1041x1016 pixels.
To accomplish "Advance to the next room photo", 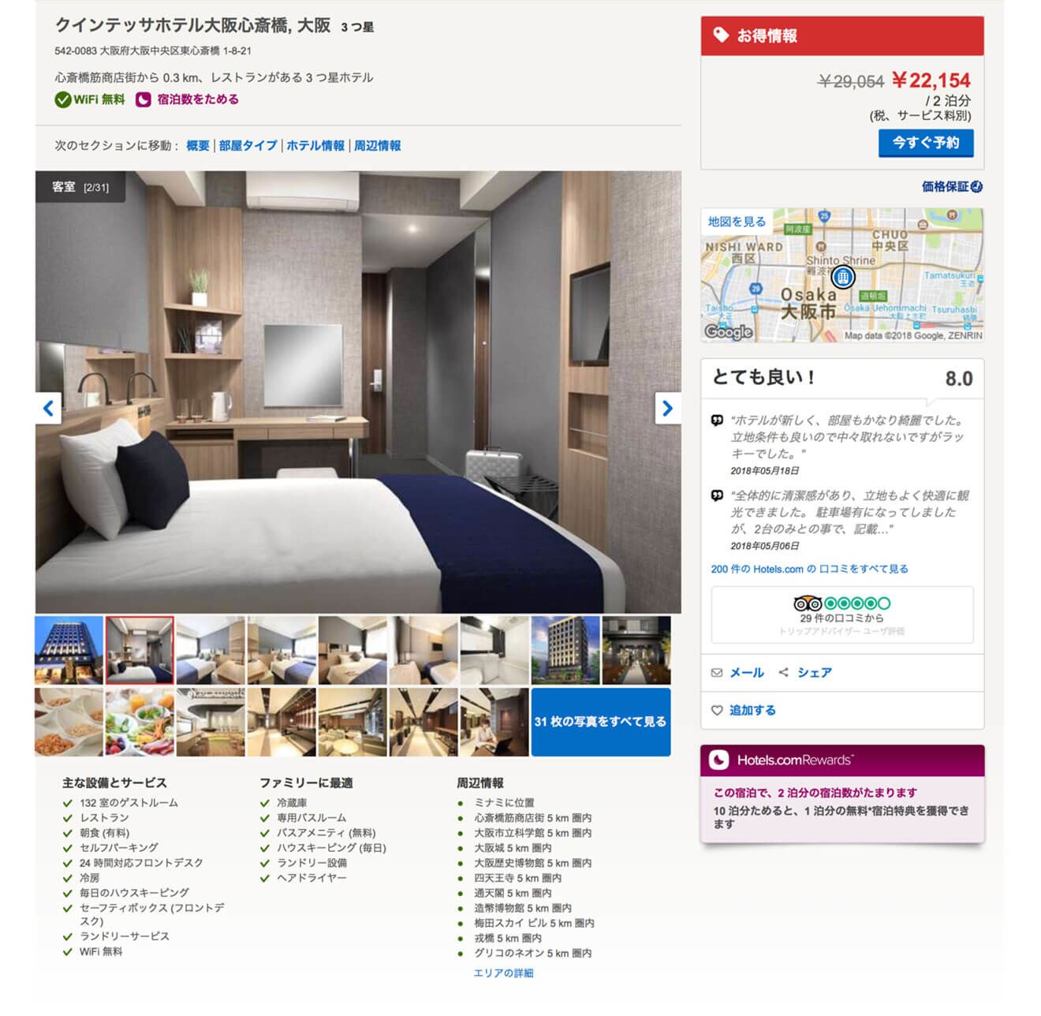I will point(667,409).
